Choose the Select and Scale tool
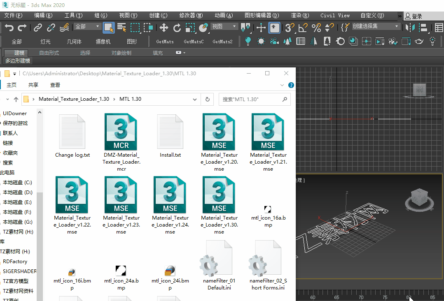 (x=190, y=28)
